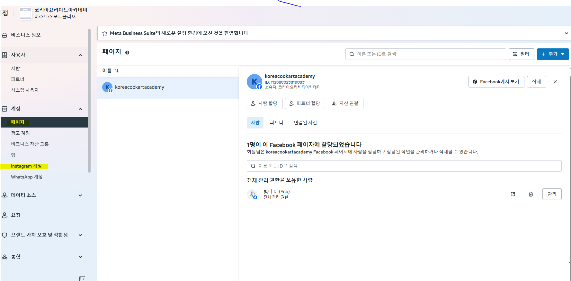Click the star icon in welcome banner
This screenshot has height=281, width=571.
(x=105, y=33)
